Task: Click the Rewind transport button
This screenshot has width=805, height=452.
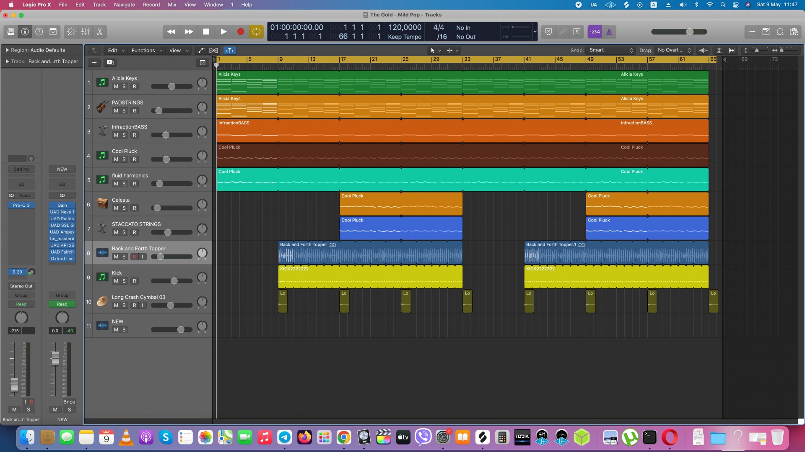Action: 171,32
